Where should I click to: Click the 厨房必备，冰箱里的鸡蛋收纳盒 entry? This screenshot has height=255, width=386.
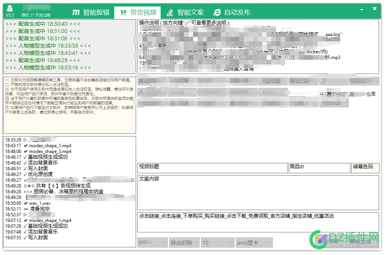click(54, 191)
